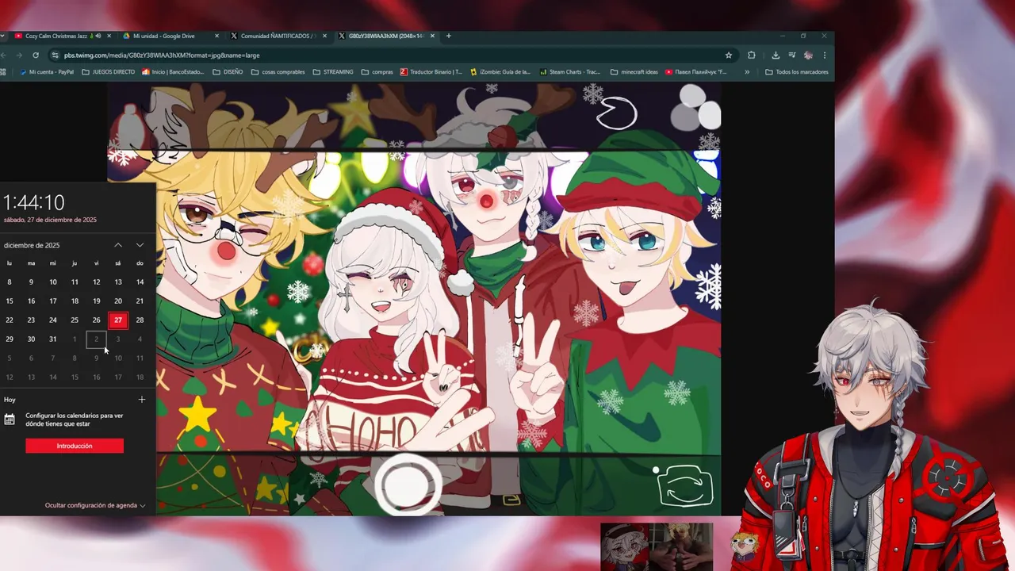The width and height of the screenshot is (1015, 571).
Task: Collapse agenda via Ocultar configuración de agenda
Action: (95, 505)
